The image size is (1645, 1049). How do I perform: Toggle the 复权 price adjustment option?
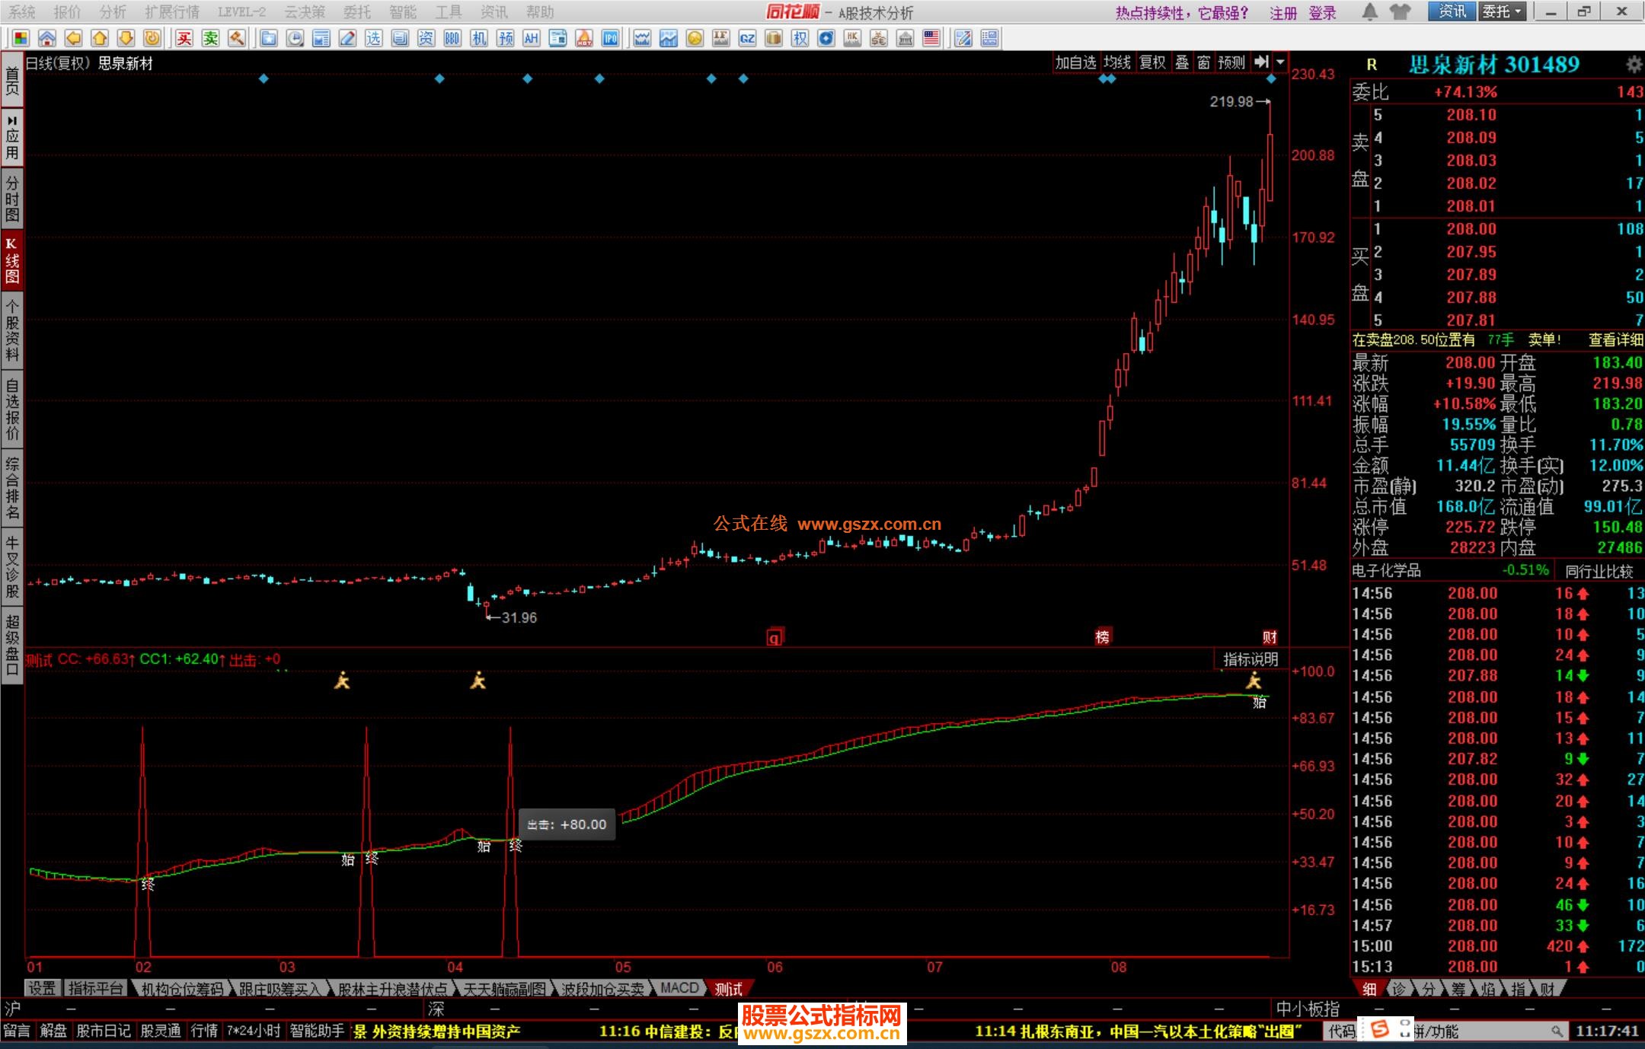coord(1151,62)
